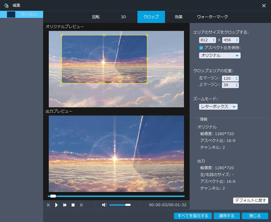Image resolution: width=271 pixels, height=222 pixels.
Task: Open the レターボックス zoom mode dropdown
Action: pyautogui.click(x=218, y=106)
